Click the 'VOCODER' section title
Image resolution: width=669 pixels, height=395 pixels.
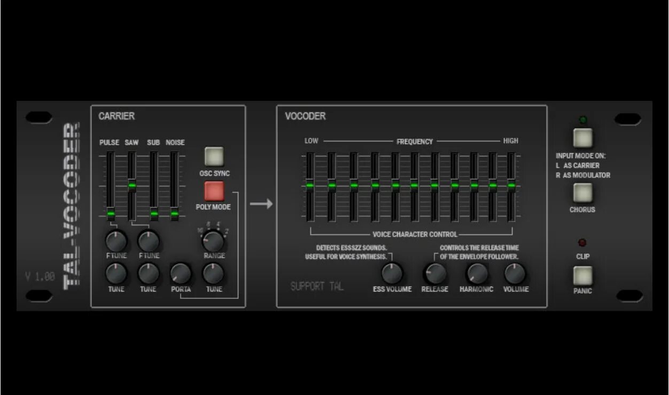[305, 116]
